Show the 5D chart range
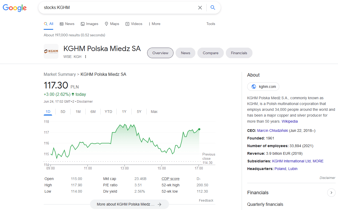This screenshot has width=338, height=210. (x=63, y=112)
